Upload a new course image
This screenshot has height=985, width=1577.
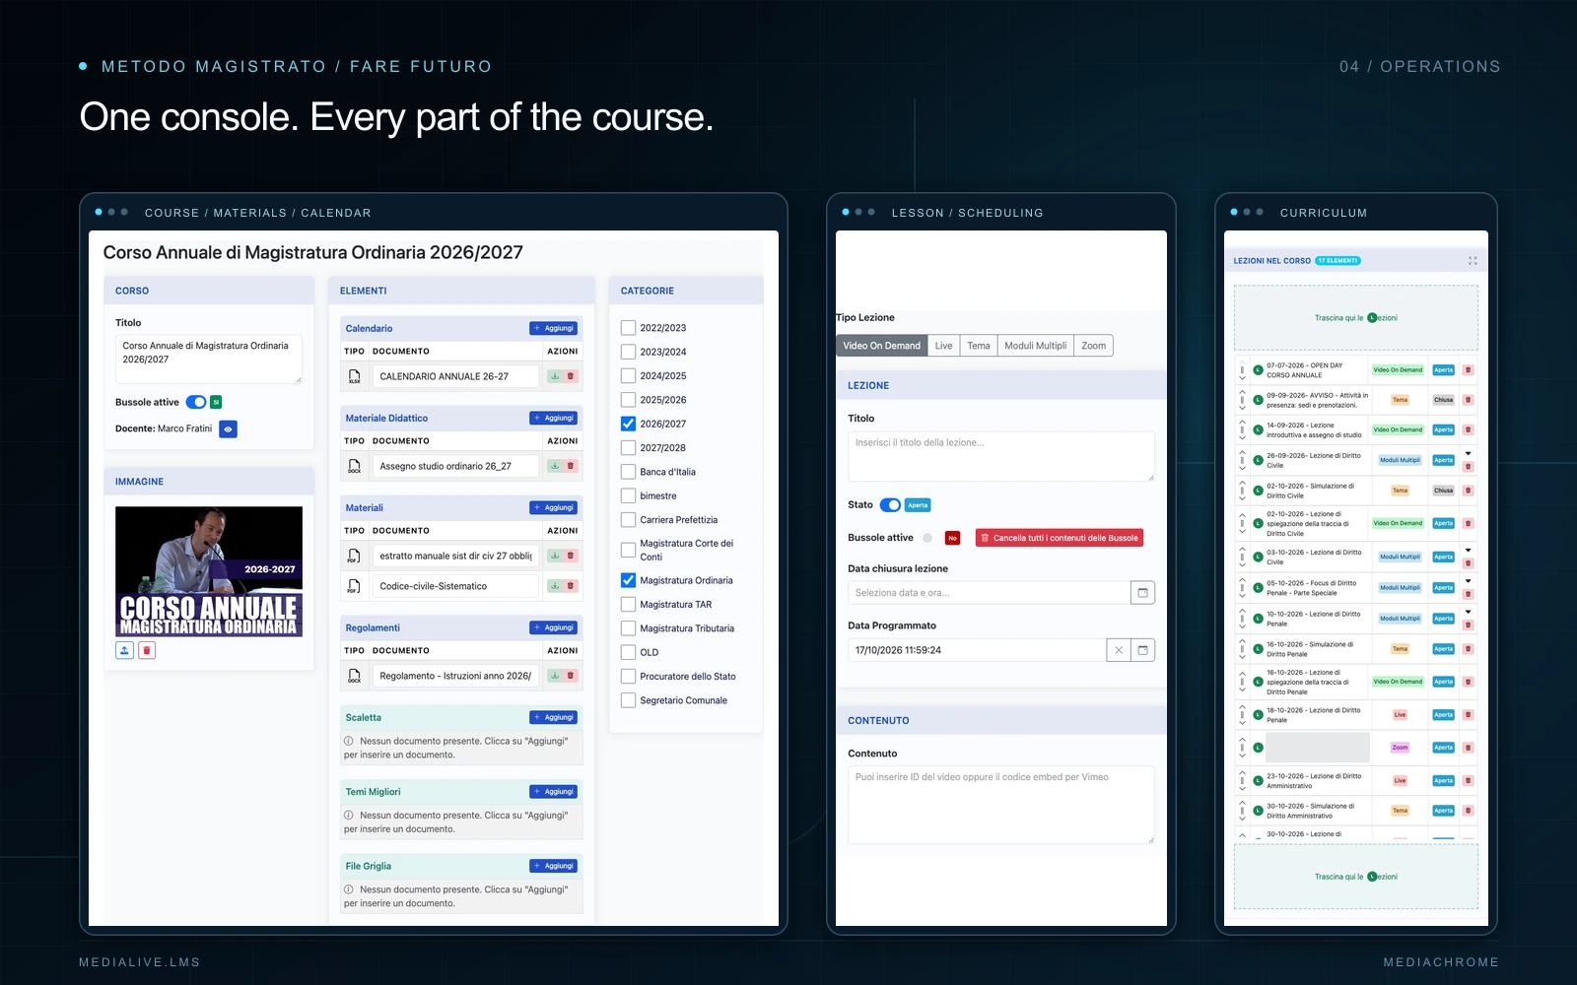(x=124, y=650)
